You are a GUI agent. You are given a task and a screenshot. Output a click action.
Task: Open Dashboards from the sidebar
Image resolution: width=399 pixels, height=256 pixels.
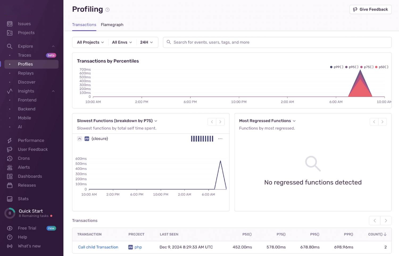click(x=30, y=176)
